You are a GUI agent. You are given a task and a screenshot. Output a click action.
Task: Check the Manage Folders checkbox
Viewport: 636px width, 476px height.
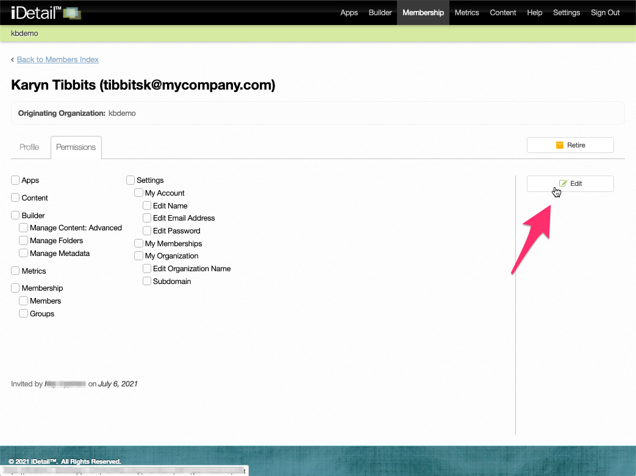pyautogui.click(x=24, y=240)
